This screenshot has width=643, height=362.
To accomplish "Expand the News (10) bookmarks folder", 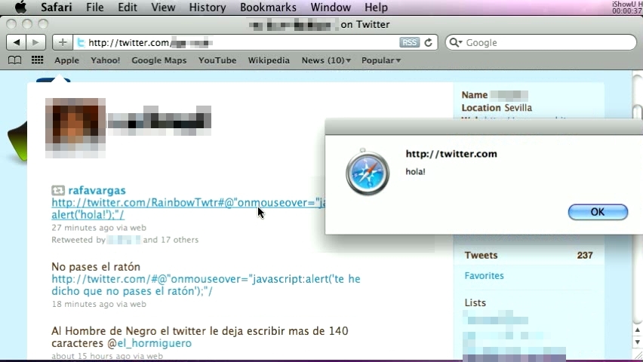I will (x=325, y=60).
